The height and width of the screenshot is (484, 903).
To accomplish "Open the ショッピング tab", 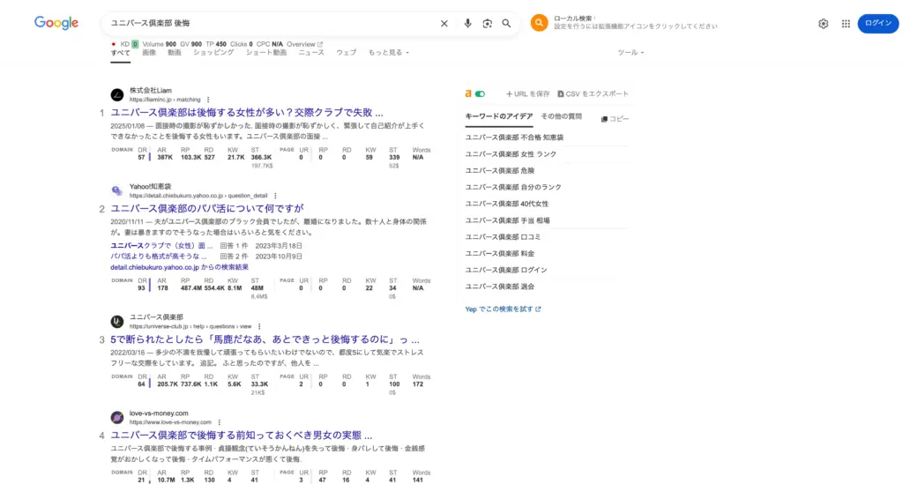I will (x=213, y=52).
